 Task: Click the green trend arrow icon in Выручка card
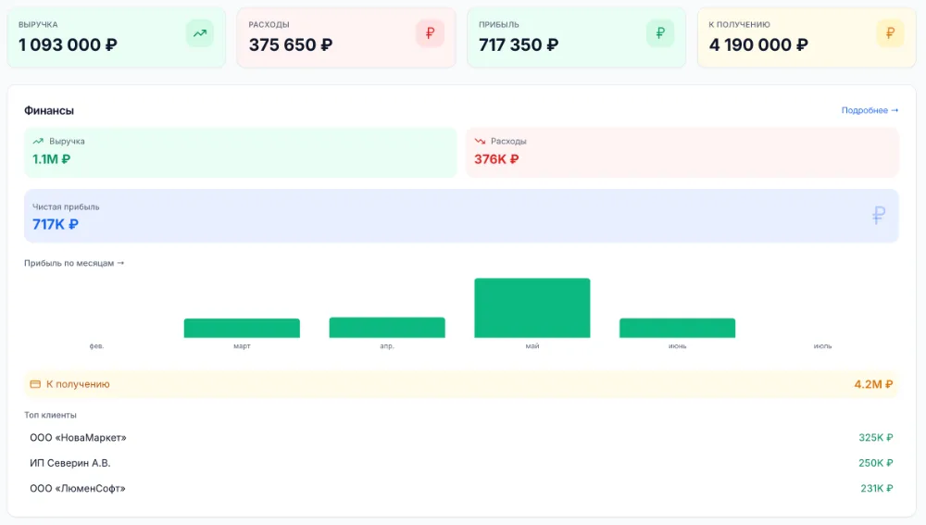pos(200,33)
